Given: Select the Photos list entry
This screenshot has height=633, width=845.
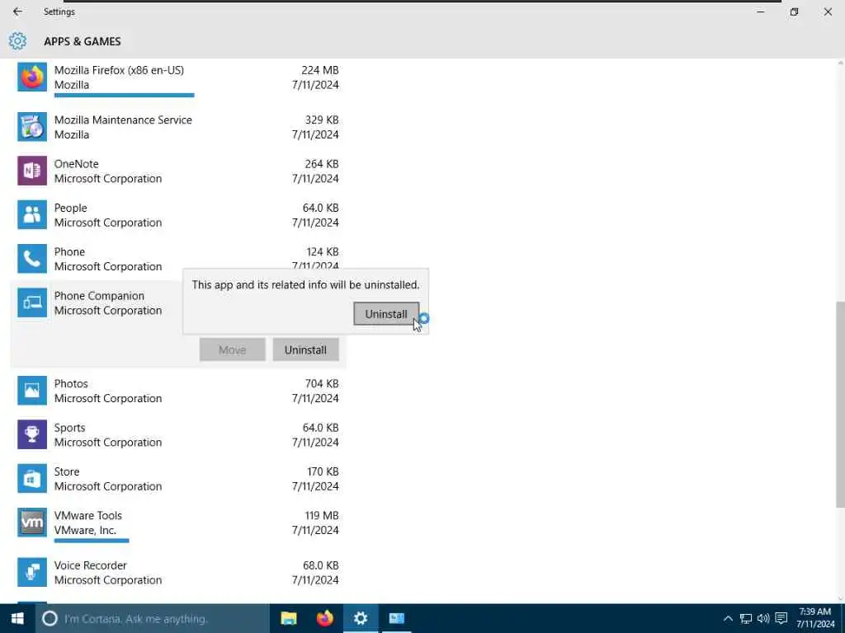Looking at the screenshot, I should (x=178, y=390).
